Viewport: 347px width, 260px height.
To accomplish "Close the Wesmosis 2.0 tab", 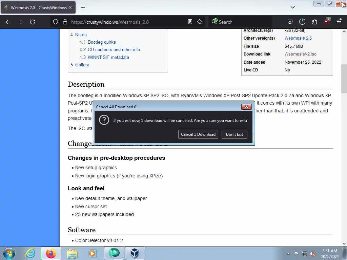I will click(70, 7).
